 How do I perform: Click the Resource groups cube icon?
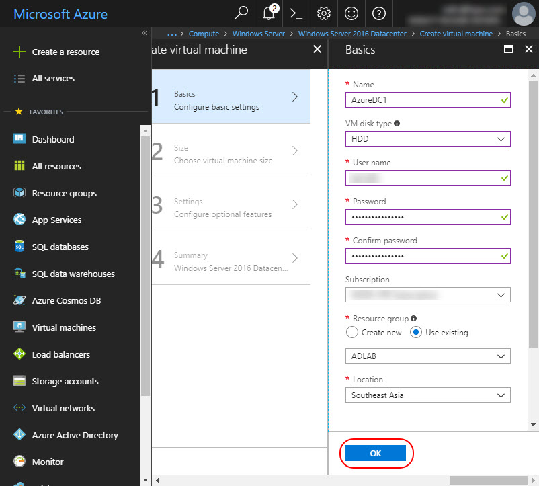click(19, 192)
